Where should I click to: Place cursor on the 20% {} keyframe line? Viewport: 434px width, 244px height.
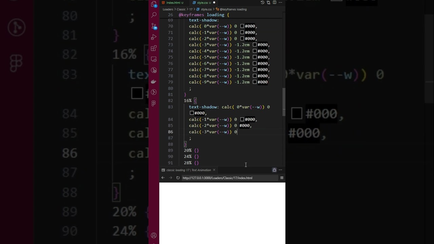(x=191, y=150)
